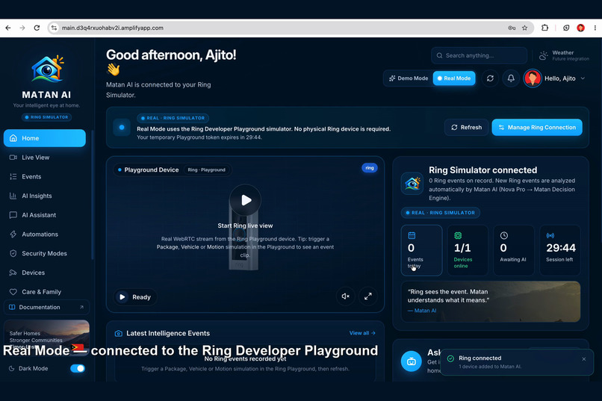The width and height of the screenshot is (602, 401).
Task: Click the ring badge on video
Action: [x=369, y=168]
